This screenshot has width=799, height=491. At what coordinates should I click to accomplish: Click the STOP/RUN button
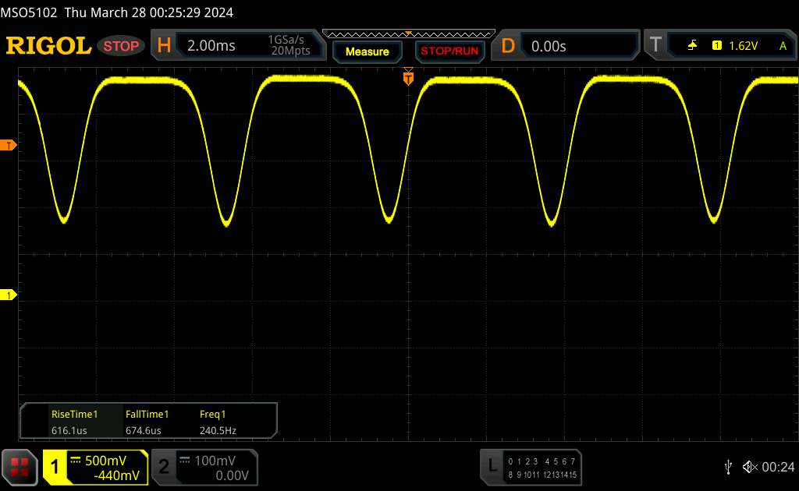[449, 51]
